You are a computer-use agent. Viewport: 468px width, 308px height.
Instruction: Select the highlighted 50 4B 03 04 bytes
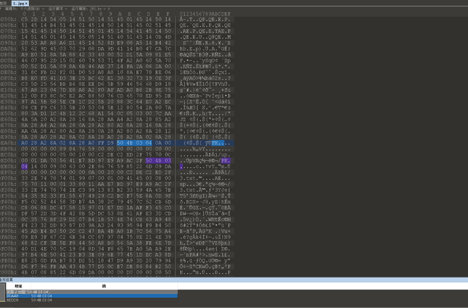[134, 143]
